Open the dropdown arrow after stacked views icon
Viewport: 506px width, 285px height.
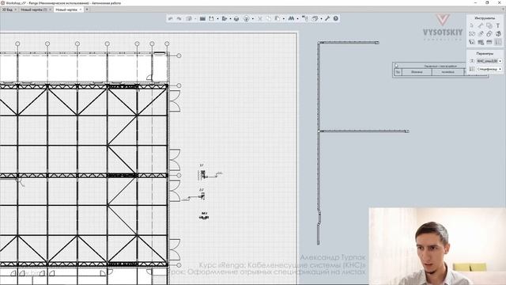coord(321,19)
